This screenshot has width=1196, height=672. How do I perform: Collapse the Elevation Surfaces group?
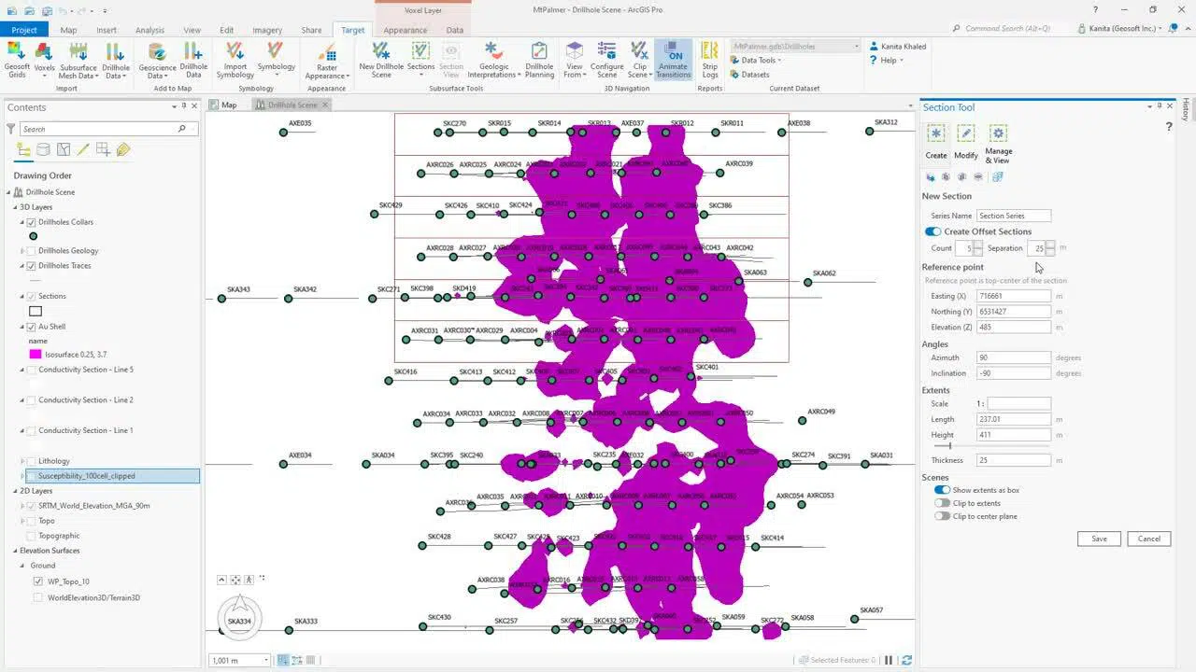(x=16, y=551)
